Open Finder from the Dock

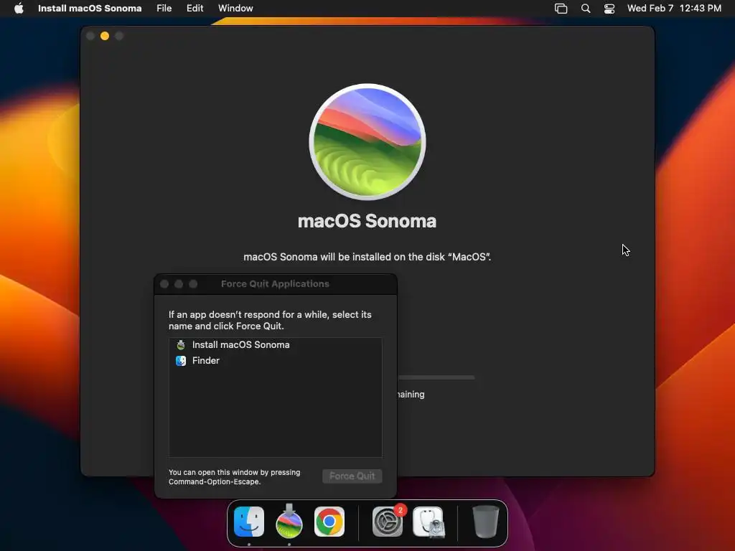[x=249, y=522]
